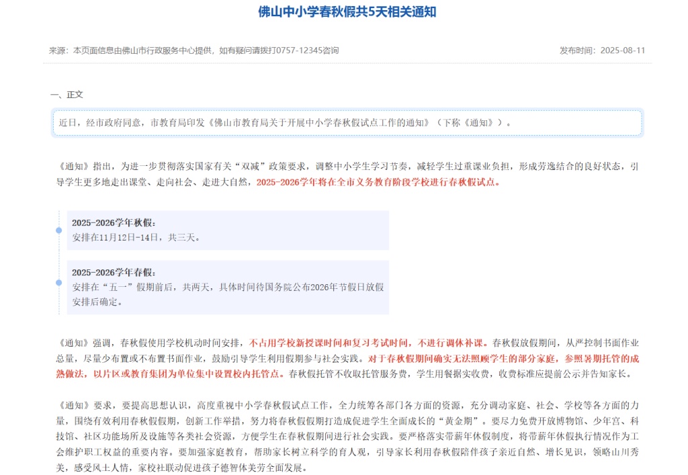The image size is (688, 475).
Task: Click the 发布时间 2025-08-11 publish date
Action: (602, 50)
